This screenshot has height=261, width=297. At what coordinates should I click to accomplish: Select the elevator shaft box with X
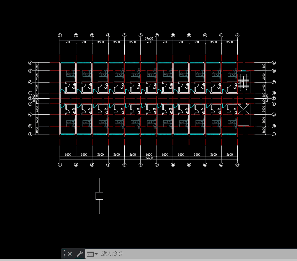point(244,109)
